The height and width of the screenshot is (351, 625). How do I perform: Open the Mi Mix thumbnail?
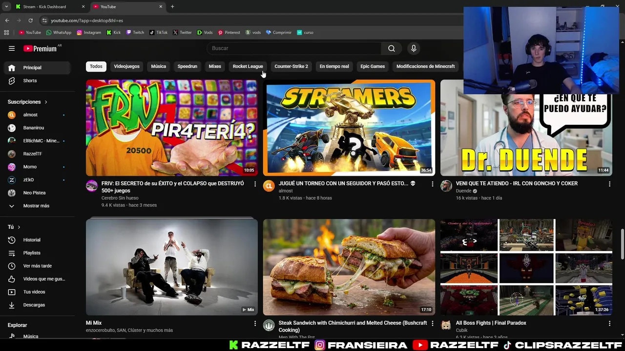172,267
